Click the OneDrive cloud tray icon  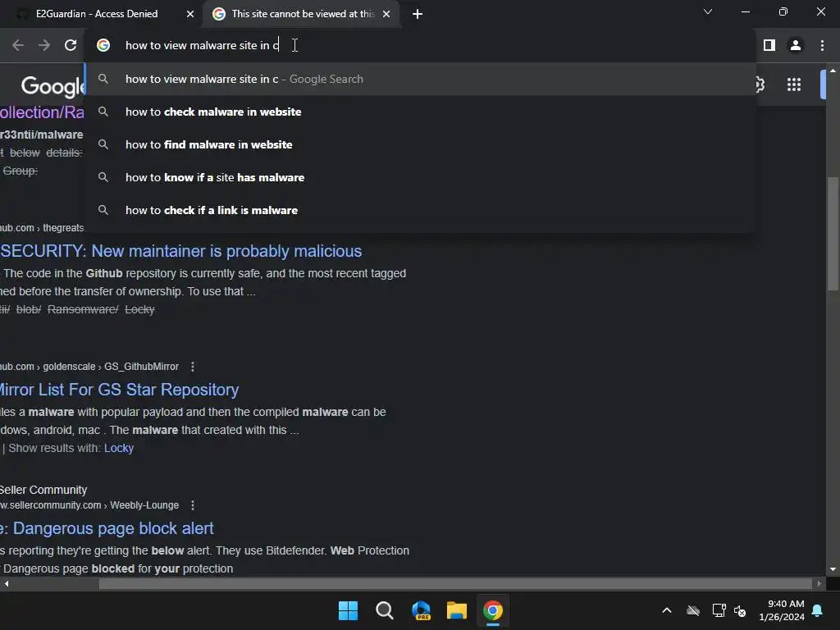point(693,610)
